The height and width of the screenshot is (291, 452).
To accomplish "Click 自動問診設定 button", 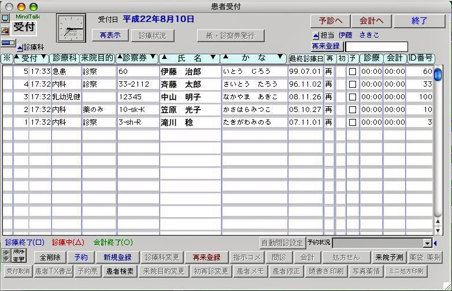I will [282, 243].
